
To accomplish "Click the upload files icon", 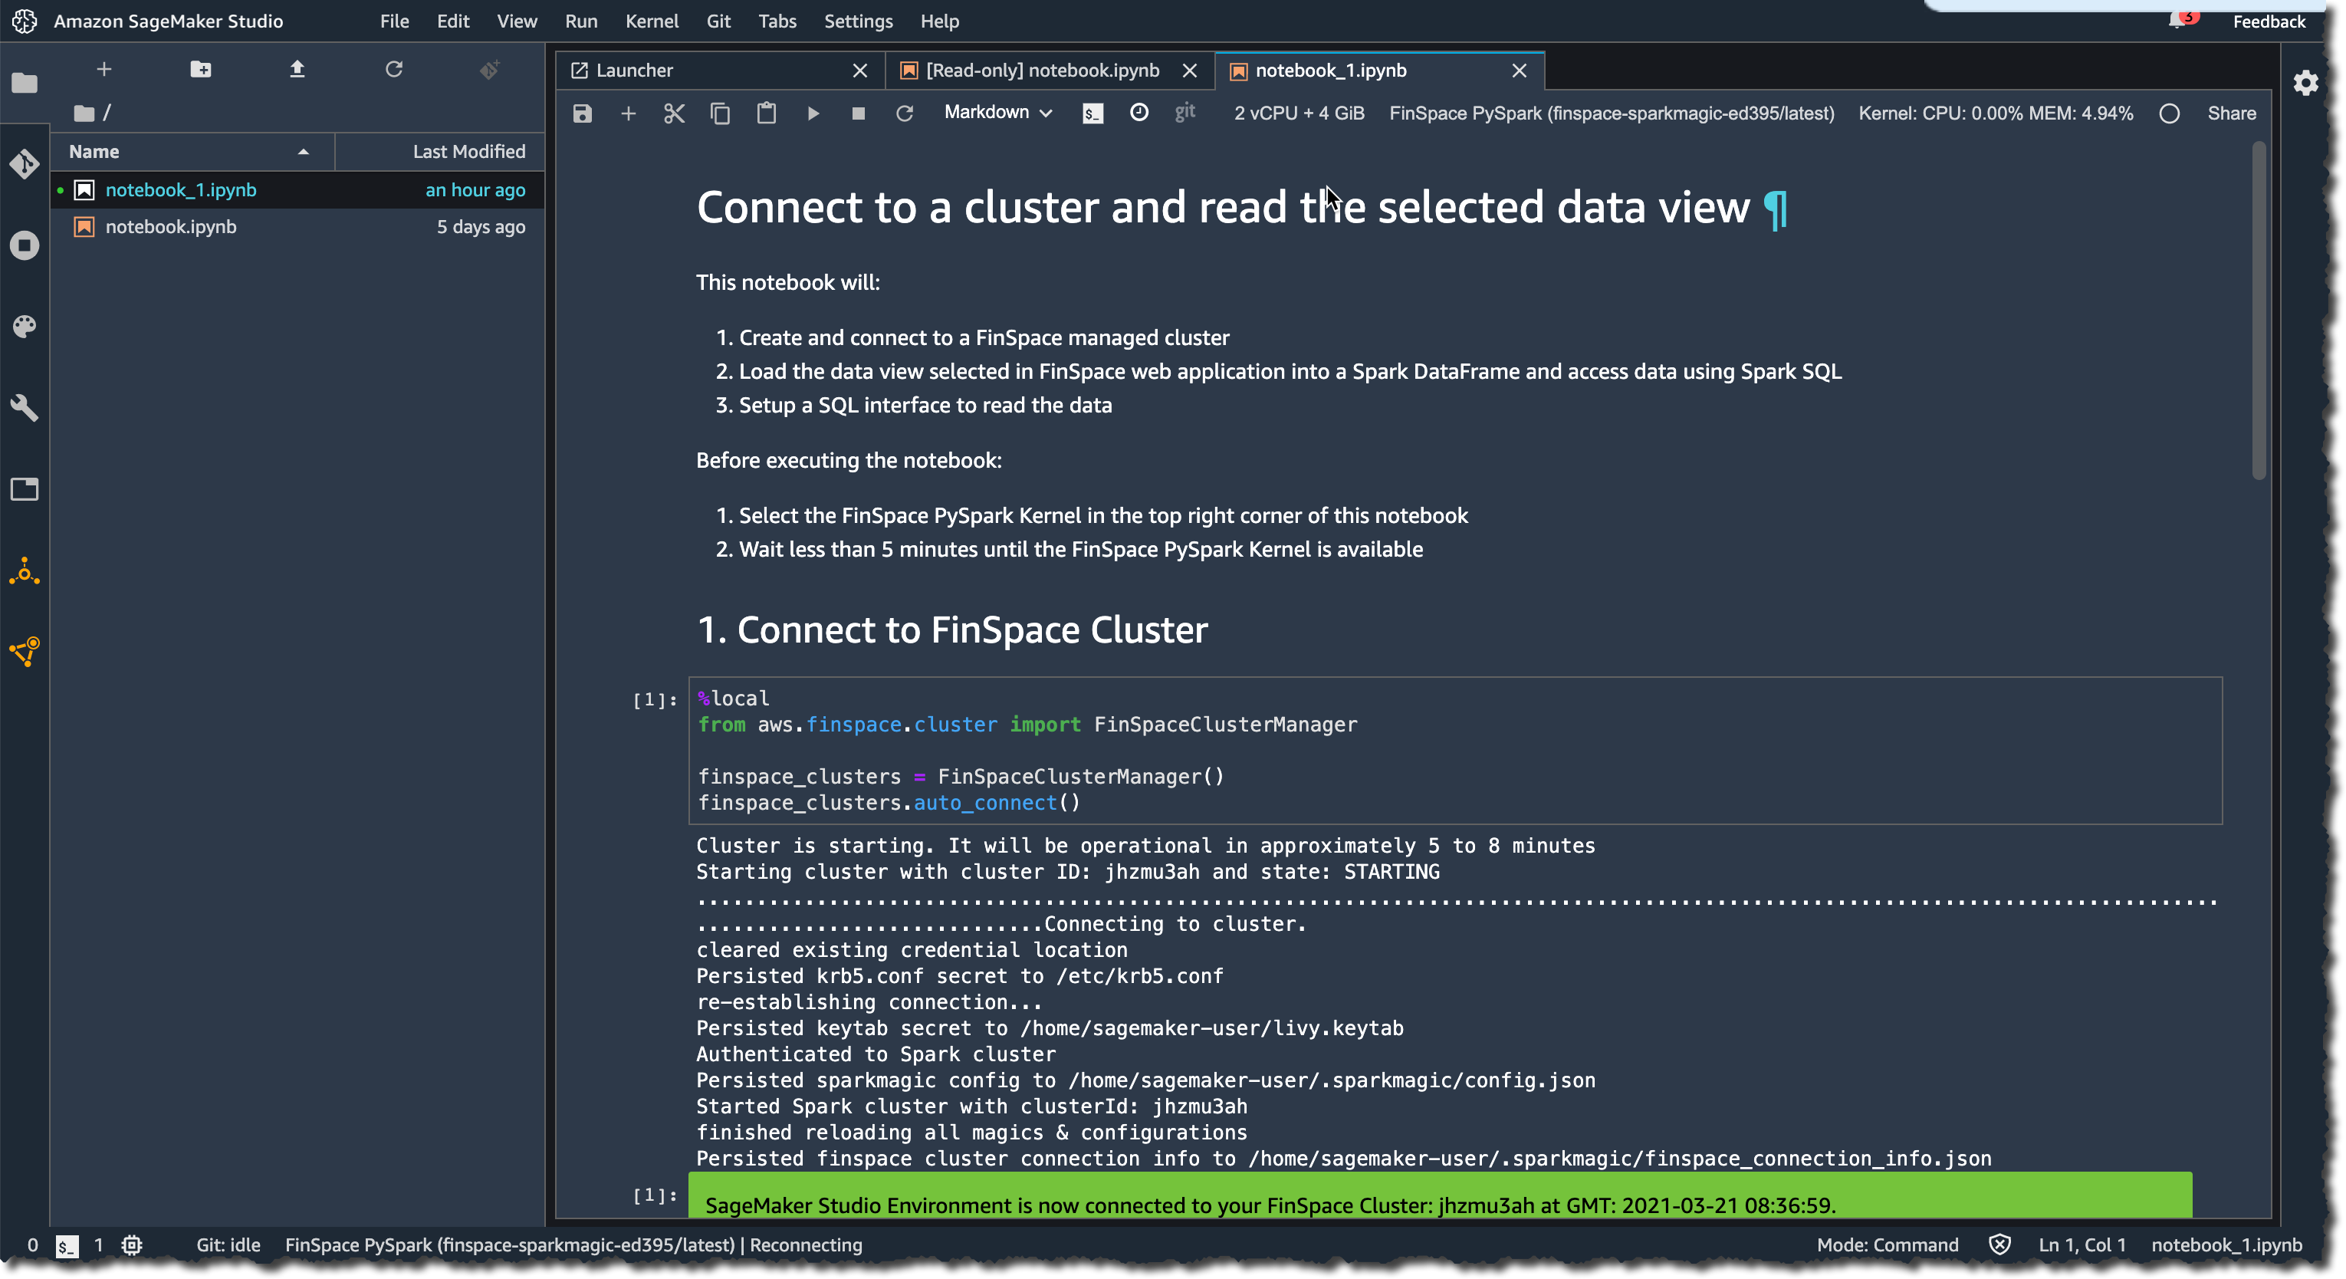I will click(297, 69).
